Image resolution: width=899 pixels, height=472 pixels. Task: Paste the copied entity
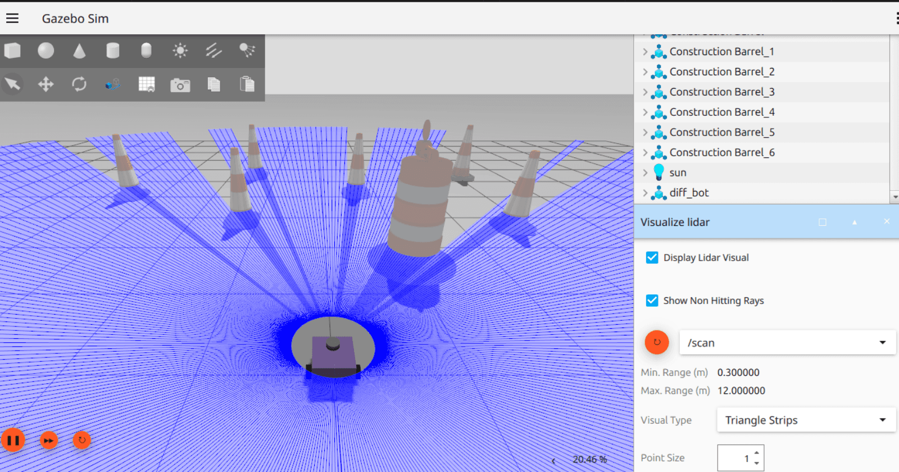(247, 84)
